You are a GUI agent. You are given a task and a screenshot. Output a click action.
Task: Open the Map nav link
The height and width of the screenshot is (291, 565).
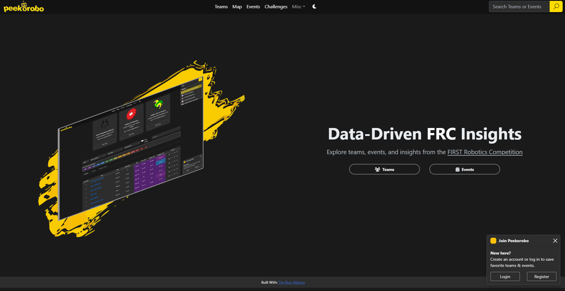237,6
